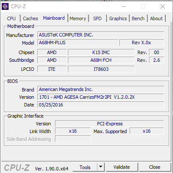The image size is (173, 173).
Task: Click the Rev X.0x field
Action: (142, 42)
